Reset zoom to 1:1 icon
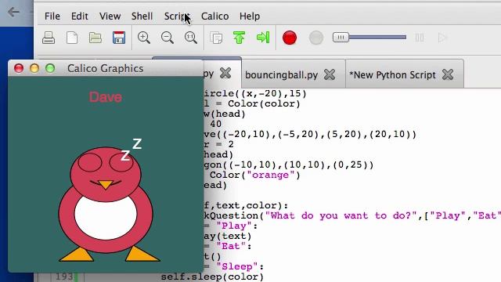The height and width of the screenshot is (282, 501). (x=191, y=38)
